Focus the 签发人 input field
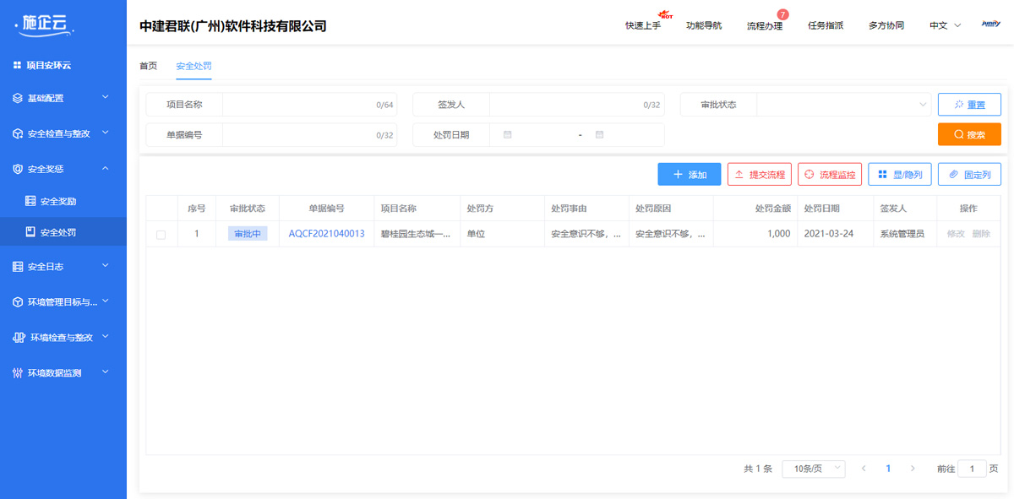This screenshot has height=499, width=1014. [576, 105]
